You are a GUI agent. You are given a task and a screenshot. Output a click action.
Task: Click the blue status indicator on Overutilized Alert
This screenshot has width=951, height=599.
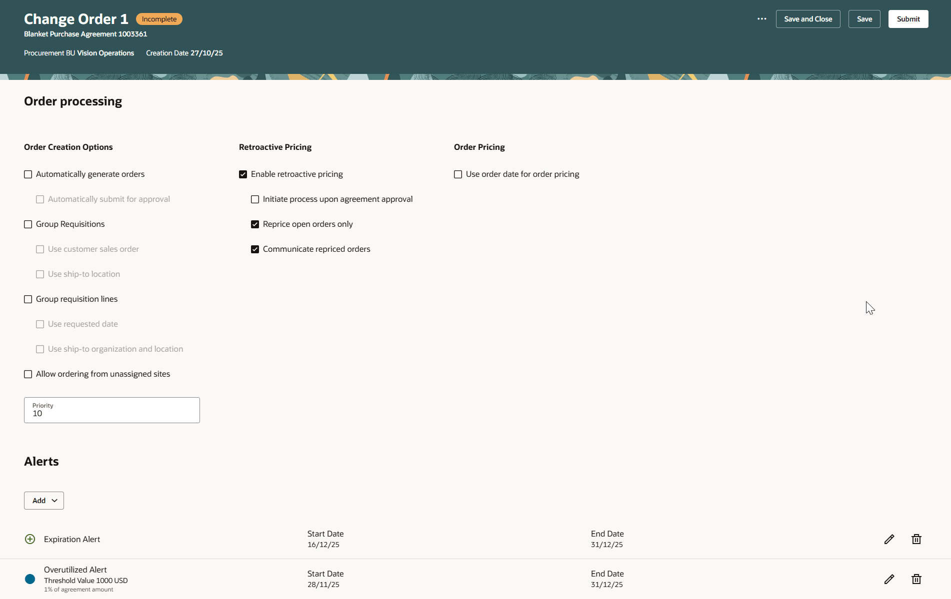[29, 579]
